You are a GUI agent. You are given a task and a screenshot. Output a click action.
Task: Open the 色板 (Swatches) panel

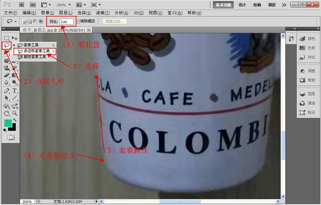click(x=307, y=48)
